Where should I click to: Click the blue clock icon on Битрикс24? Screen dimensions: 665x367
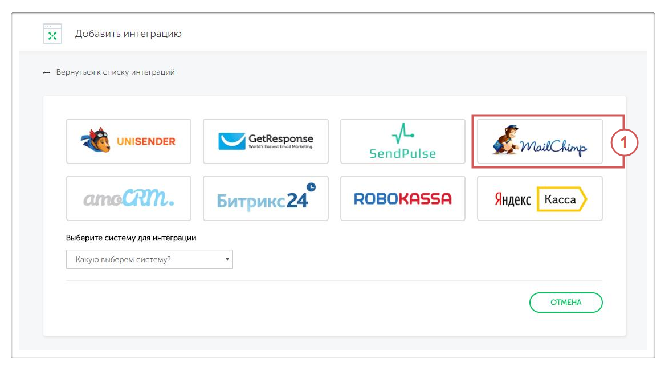coord(311,187)
